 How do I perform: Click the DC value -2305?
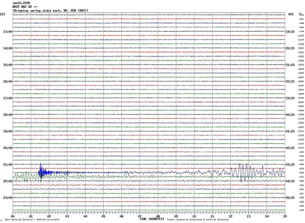[x=301, y=73]
